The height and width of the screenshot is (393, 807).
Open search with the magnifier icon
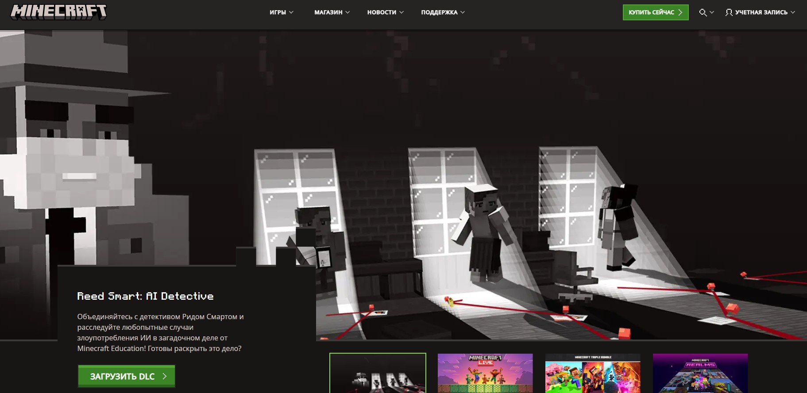point(703,12)
